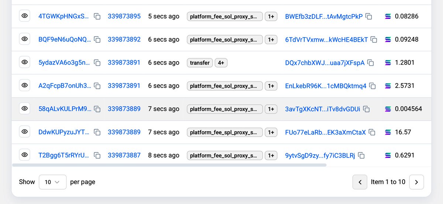The height and width of the screenshot is (204, 443).
Task: Toggle eye preview for DdwKUPyzuJYT transaction
Action: point(25,132)
